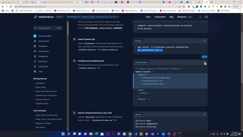This screenshot has width=243, height=137.
Task: Copy the tailwind.config.js code snippet
Action: [204, 62]
